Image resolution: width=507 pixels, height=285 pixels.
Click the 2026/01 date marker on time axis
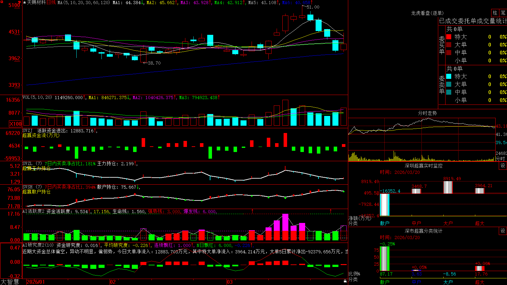coord(36,282)
